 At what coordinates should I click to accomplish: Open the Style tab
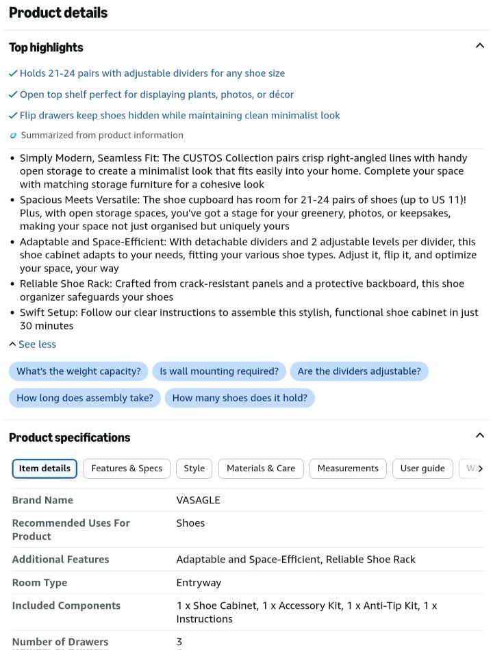pos(194,468)
